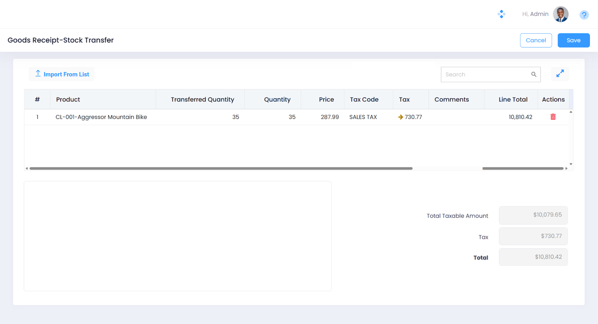Click the horizontal scrollbar of the table
Viewport: 598px width, 324px height.
tap(221, 168)
